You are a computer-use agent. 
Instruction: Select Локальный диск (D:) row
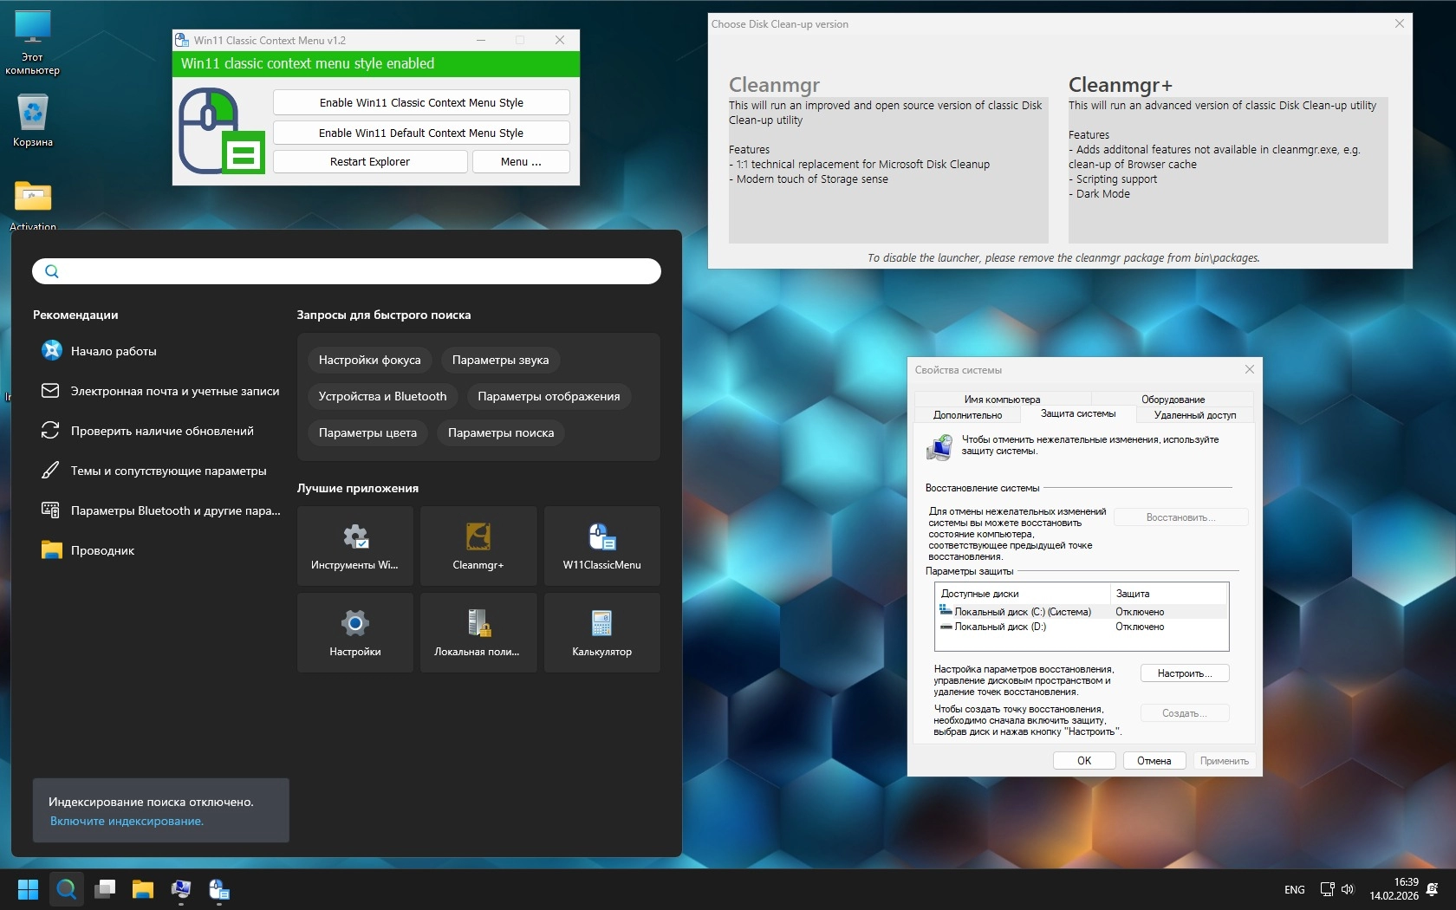pyautogui.click(x=1082, y=627)
